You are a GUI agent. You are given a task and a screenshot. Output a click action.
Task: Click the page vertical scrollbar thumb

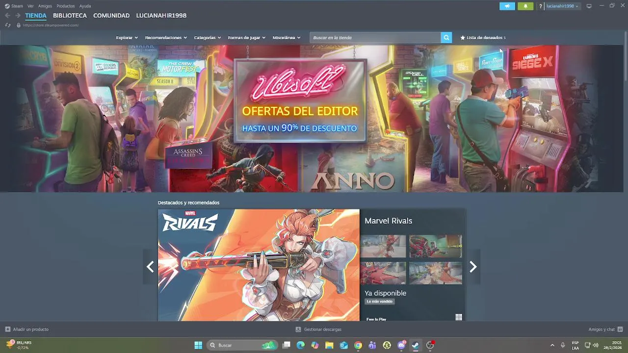point(626,56)
